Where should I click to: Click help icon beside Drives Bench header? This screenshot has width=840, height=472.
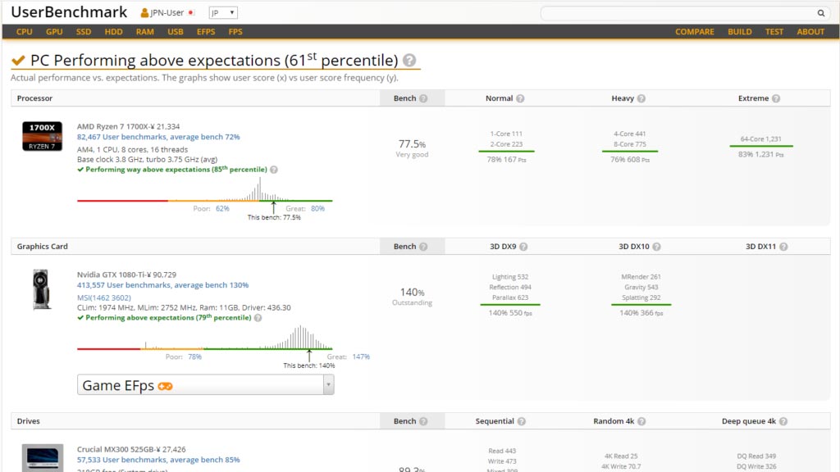(x=423, y=421)
